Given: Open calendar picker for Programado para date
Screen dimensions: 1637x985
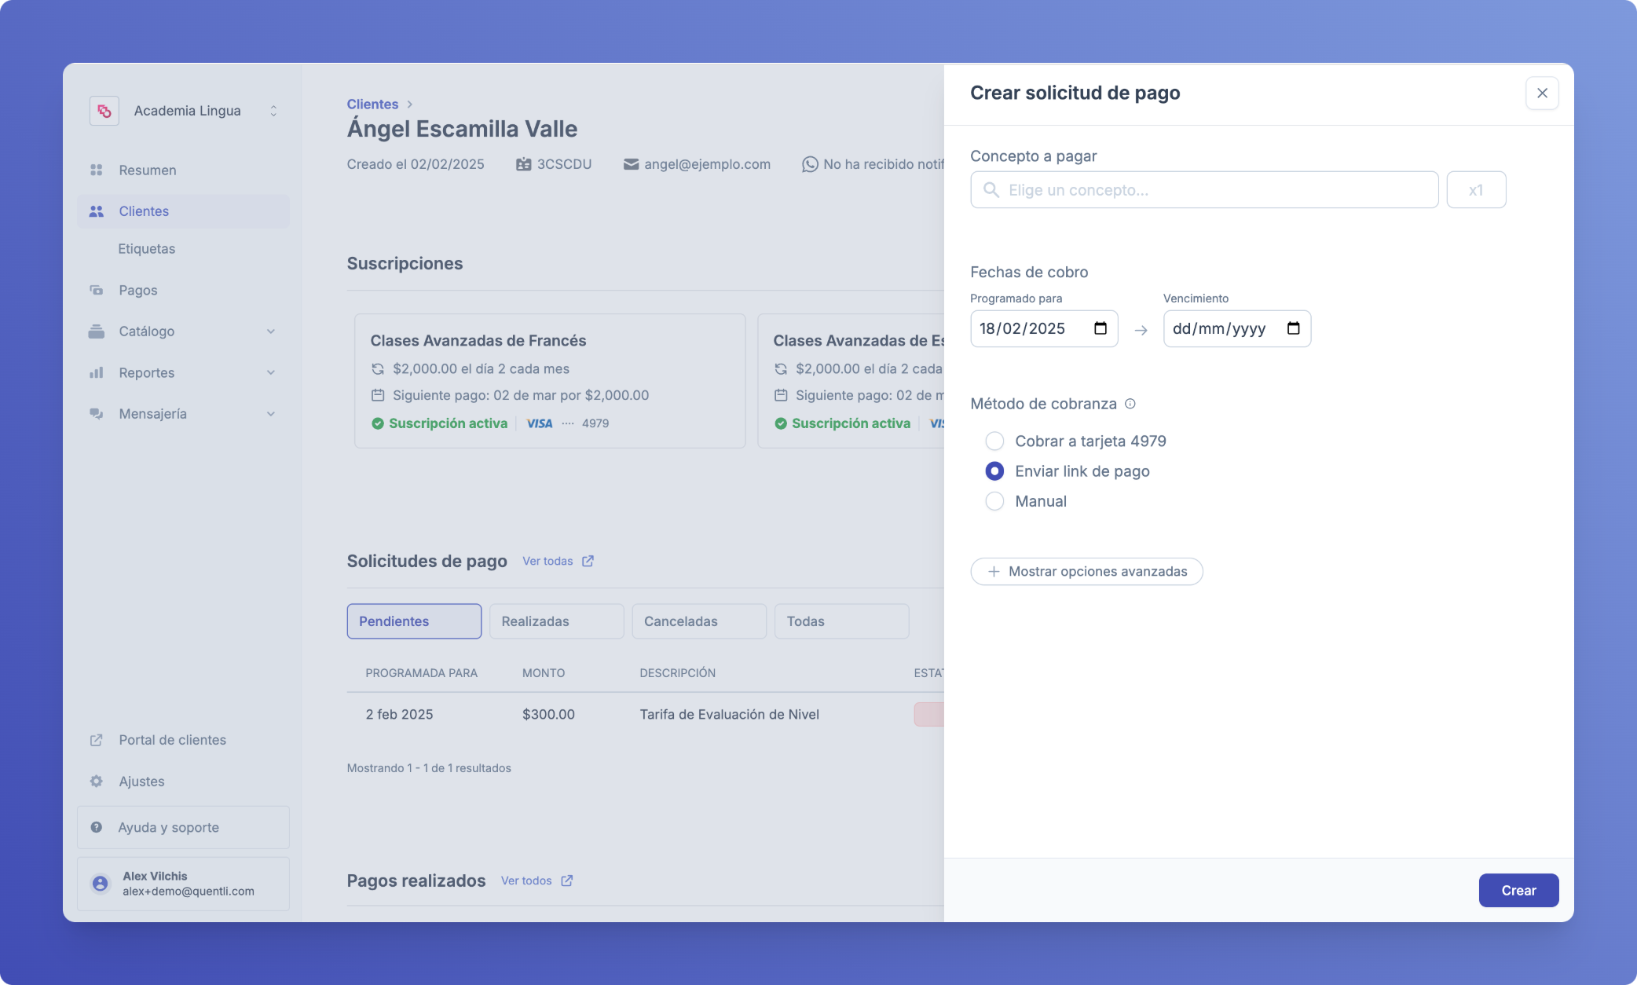Looking at the screenshot, I should tap(1100, 328).
